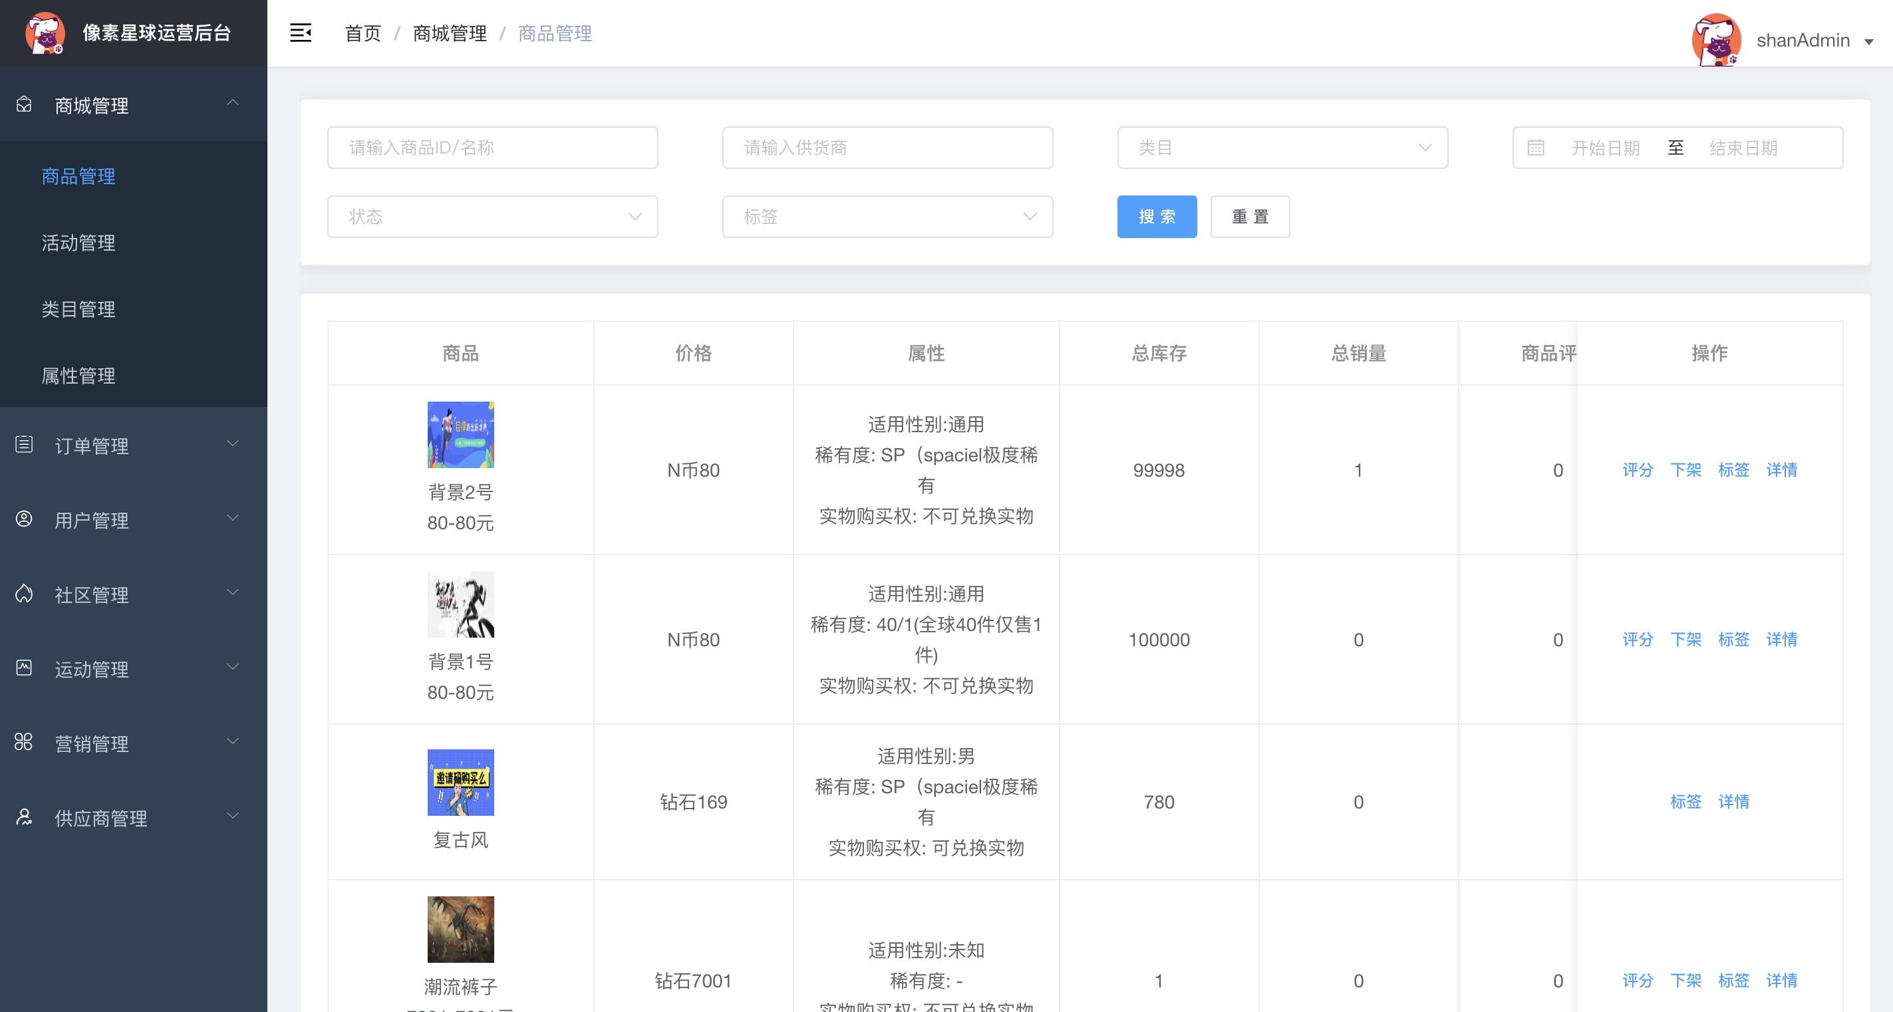Click the 营销管理 grid icon
1893x1012 pixels.
pos(24,742)
